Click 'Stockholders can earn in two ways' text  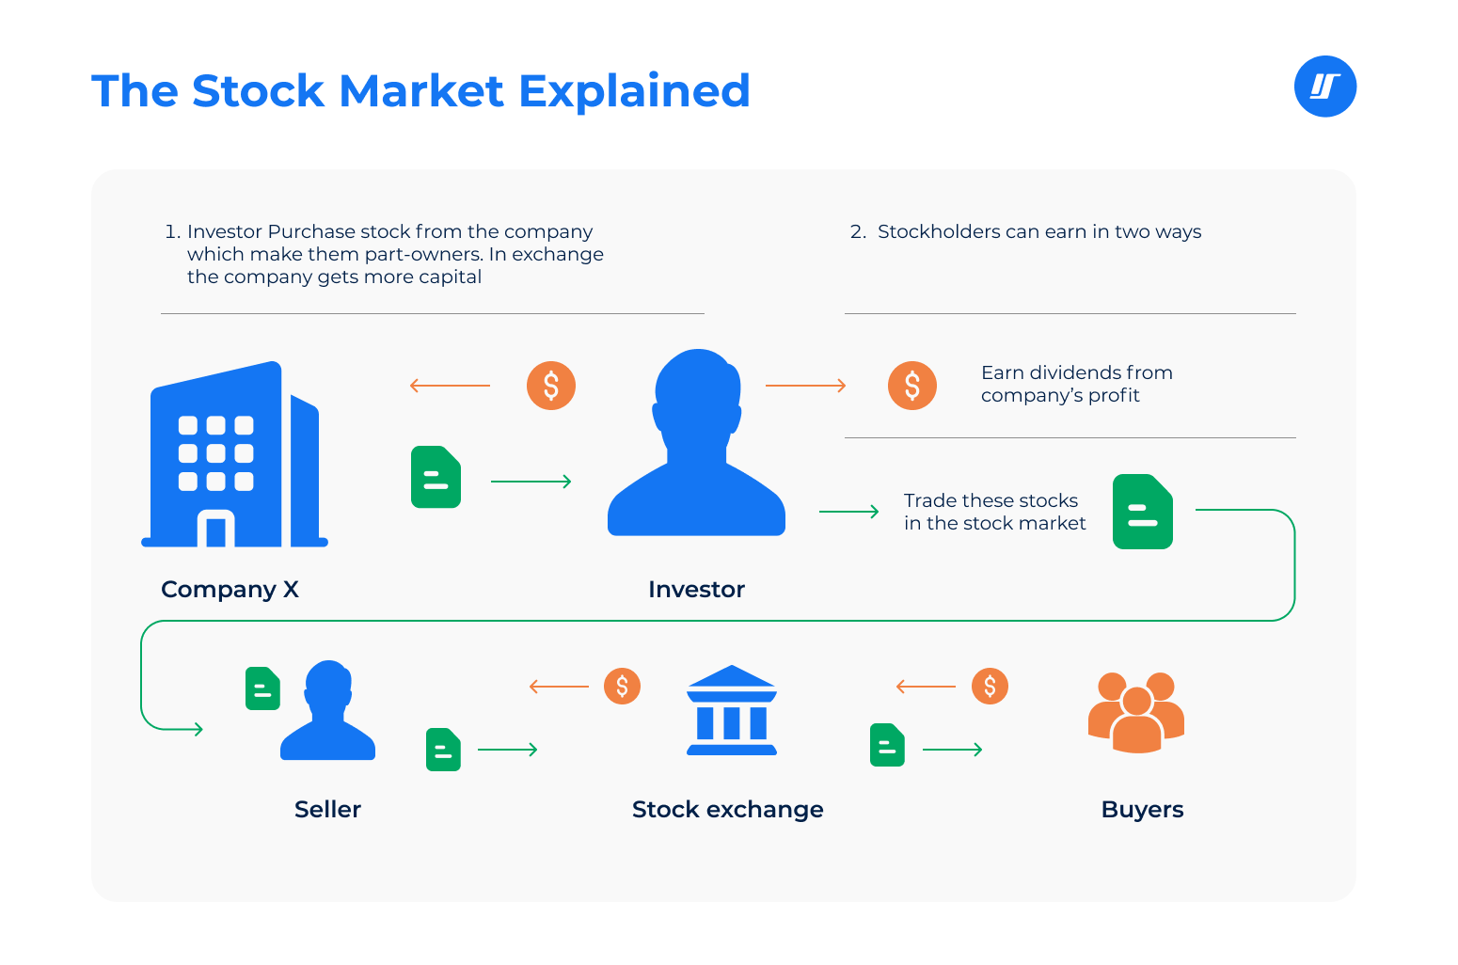click(x=1026, y=231)
